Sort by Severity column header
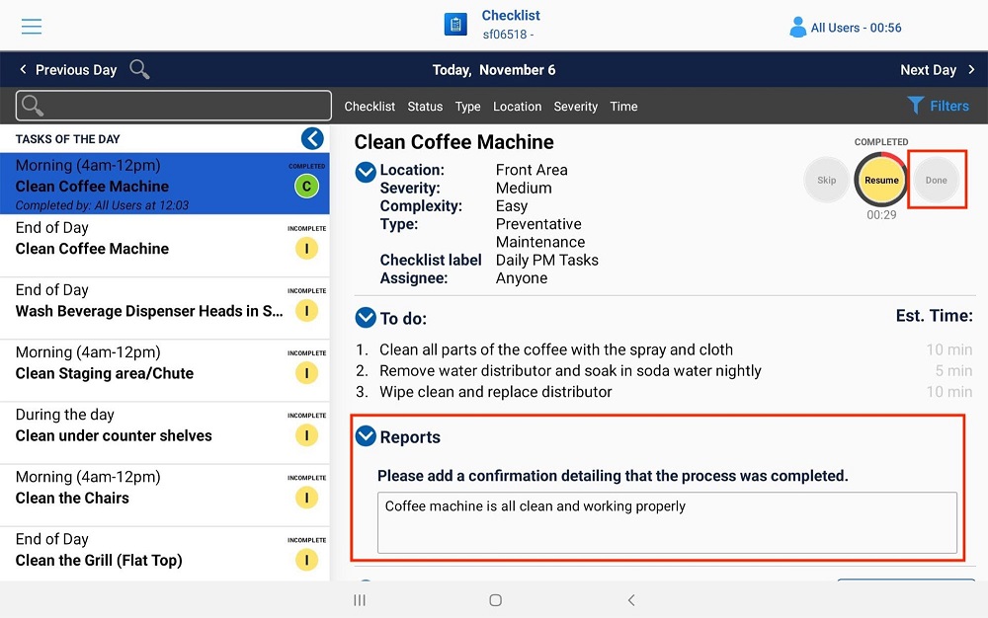The width and height of the screenshot is (988, 618). [575, 107]
